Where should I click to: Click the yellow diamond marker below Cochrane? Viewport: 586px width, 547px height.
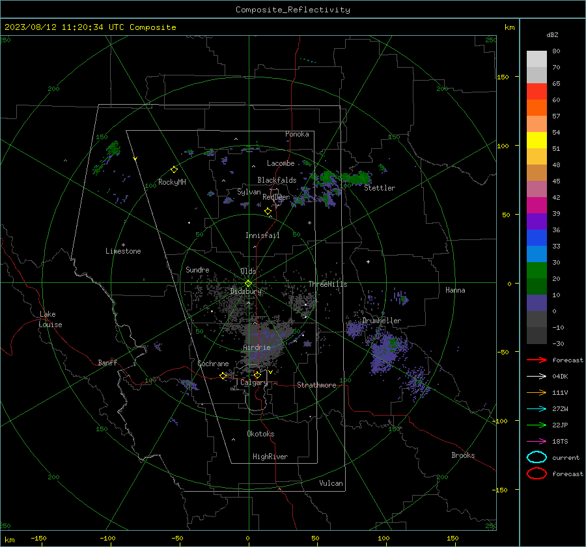(x=223, y=376)
